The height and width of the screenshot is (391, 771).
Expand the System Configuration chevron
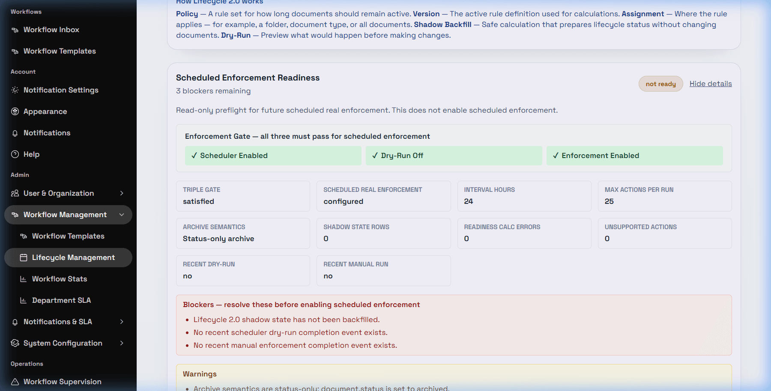122,343
